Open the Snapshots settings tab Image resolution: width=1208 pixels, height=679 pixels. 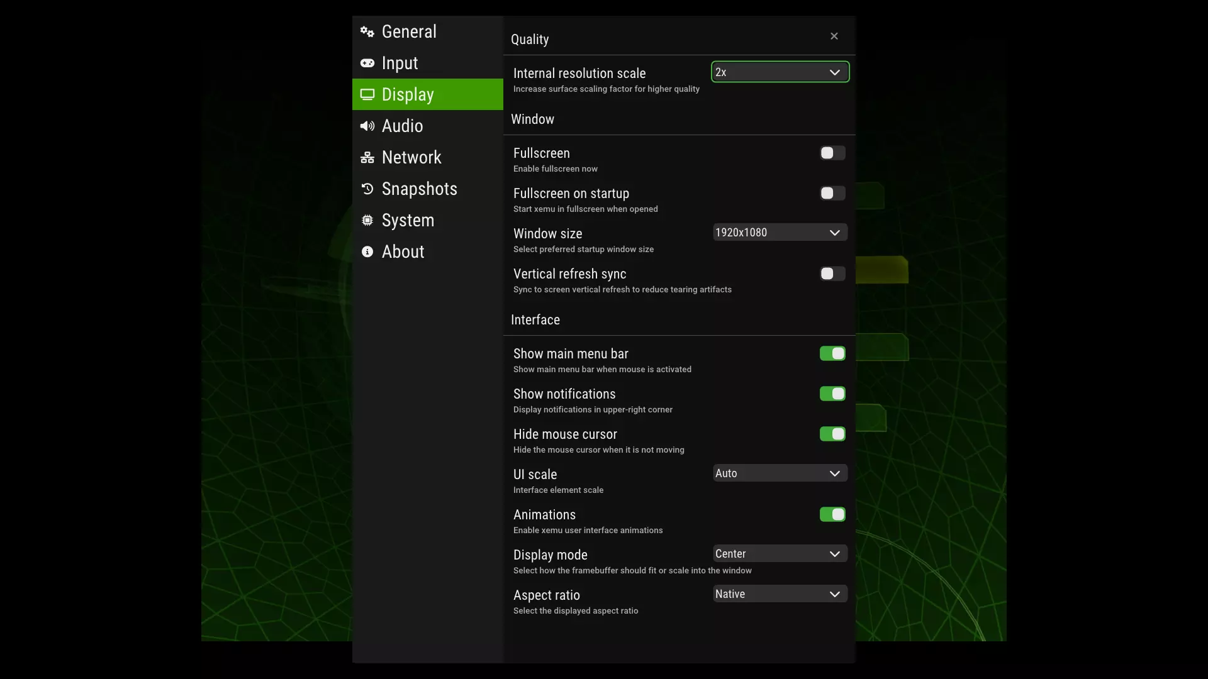click(419, 189)
